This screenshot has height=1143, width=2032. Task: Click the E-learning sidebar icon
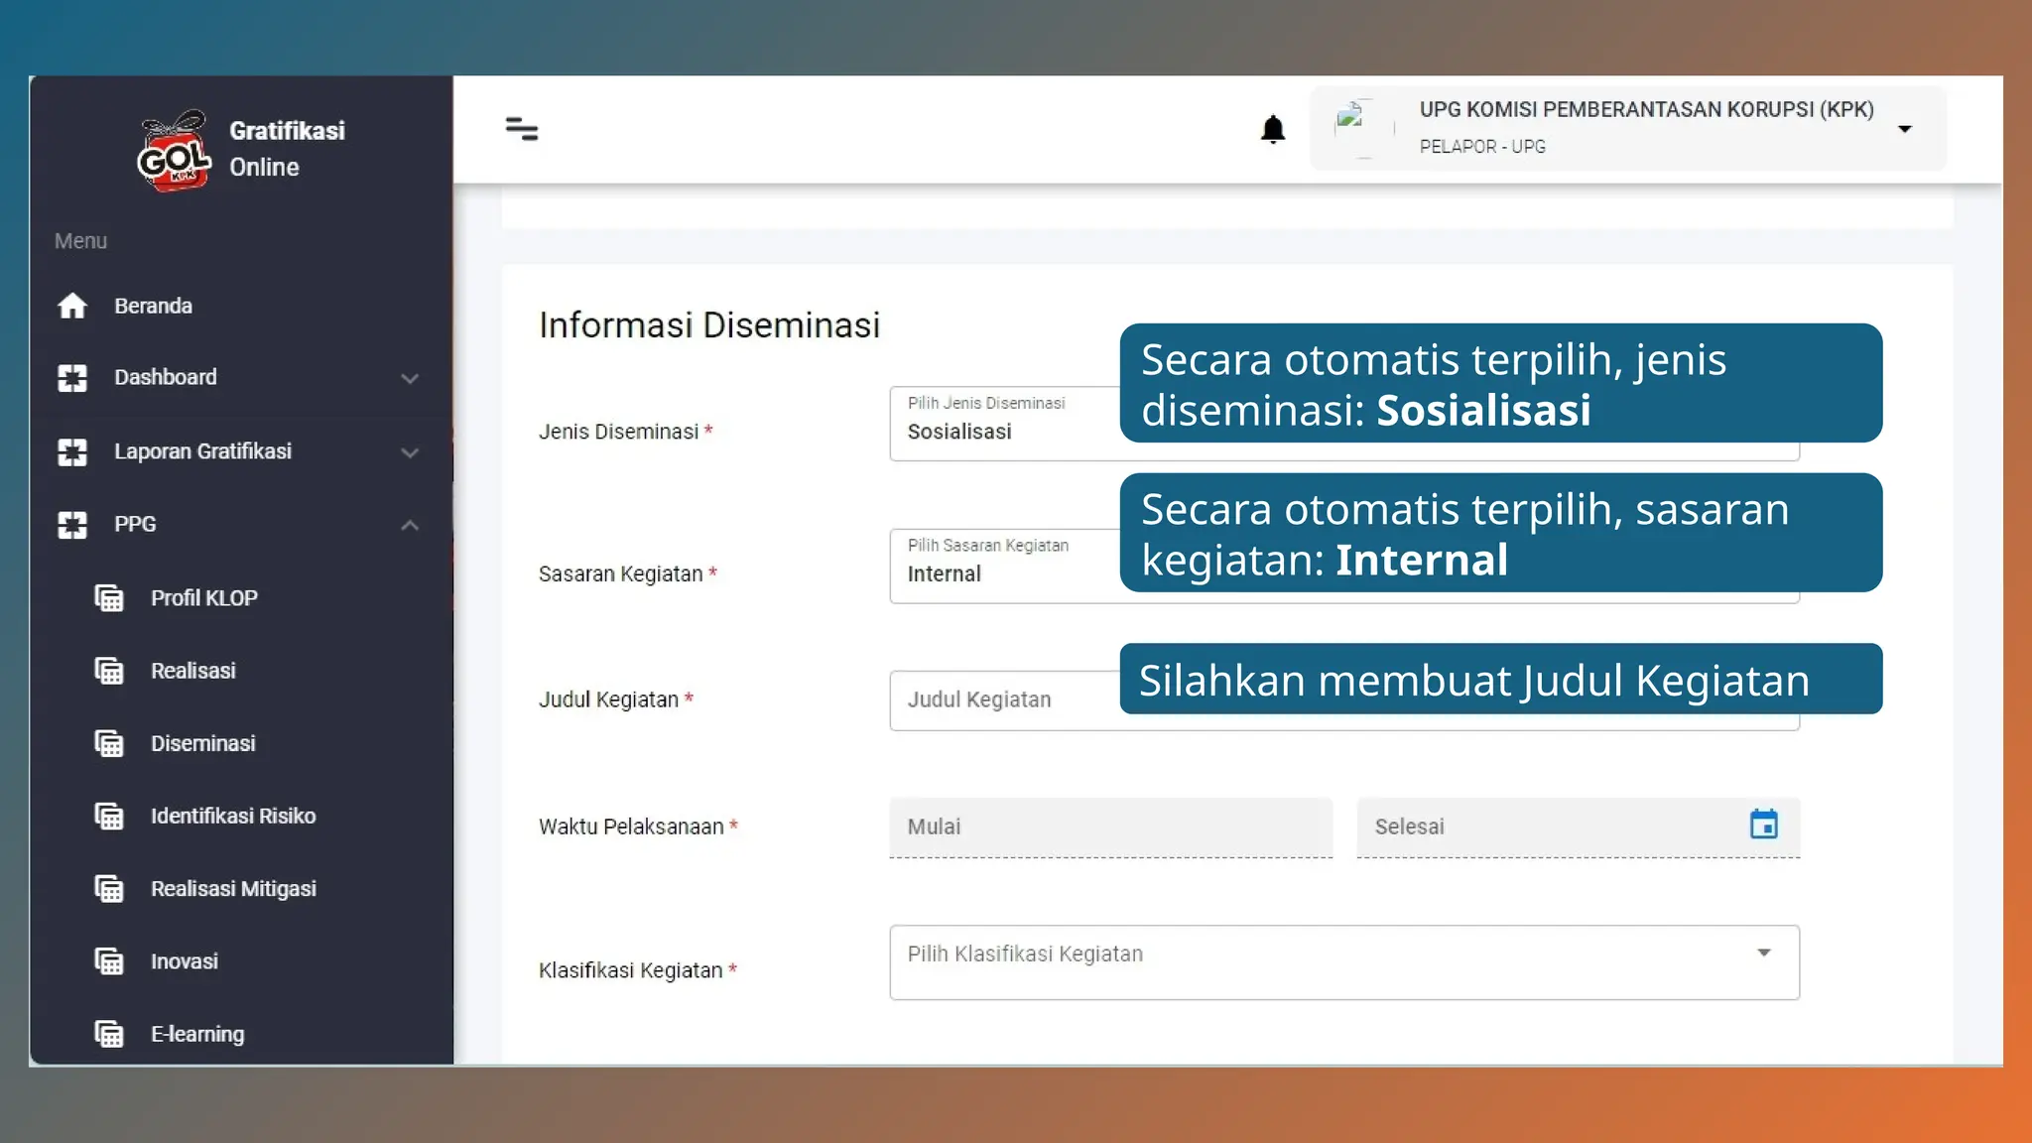pos(109,1034)
